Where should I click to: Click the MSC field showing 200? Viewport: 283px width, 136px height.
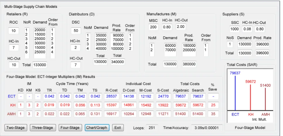click(154, 27)
